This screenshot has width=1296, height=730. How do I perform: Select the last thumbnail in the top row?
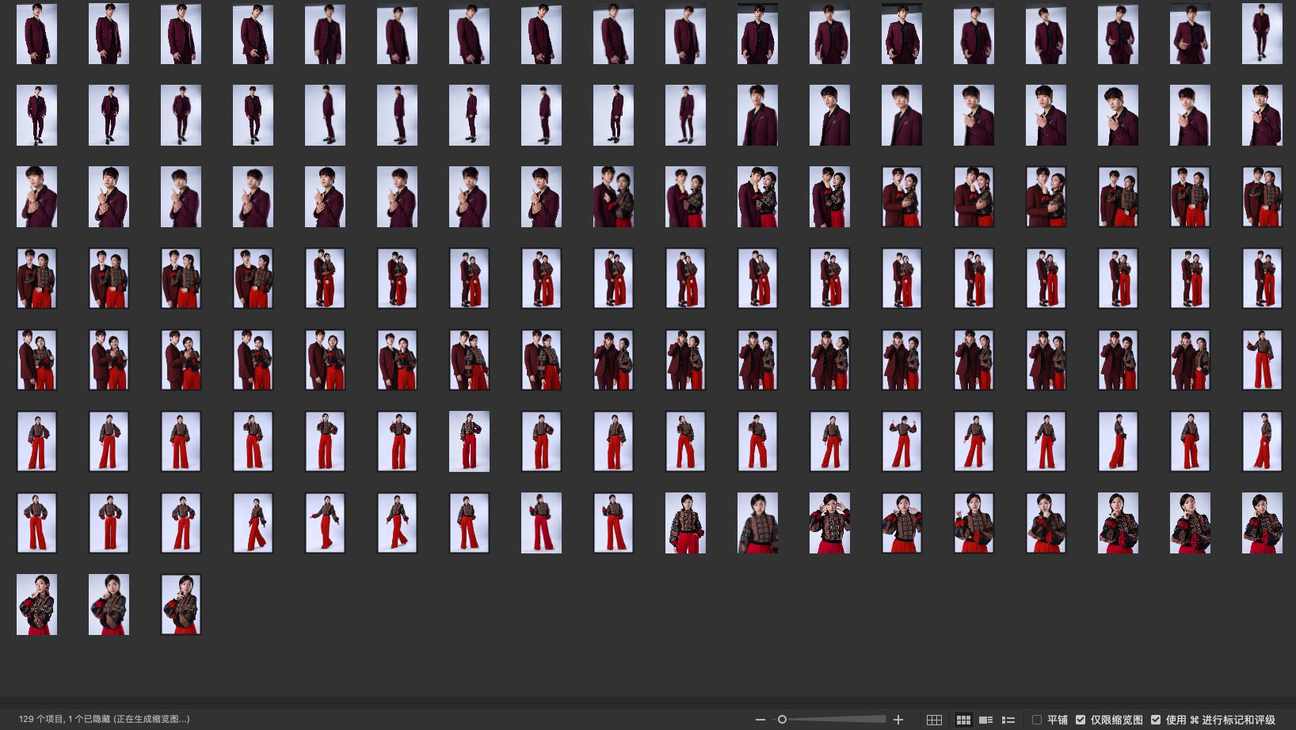pos(1261,34)
